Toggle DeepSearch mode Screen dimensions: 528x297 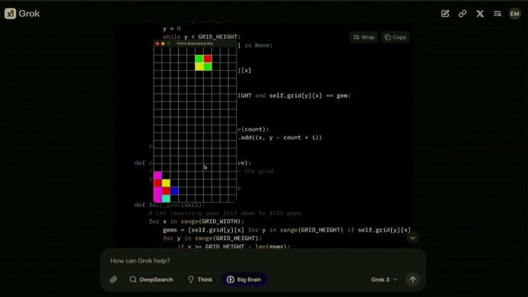click(151, 279)
